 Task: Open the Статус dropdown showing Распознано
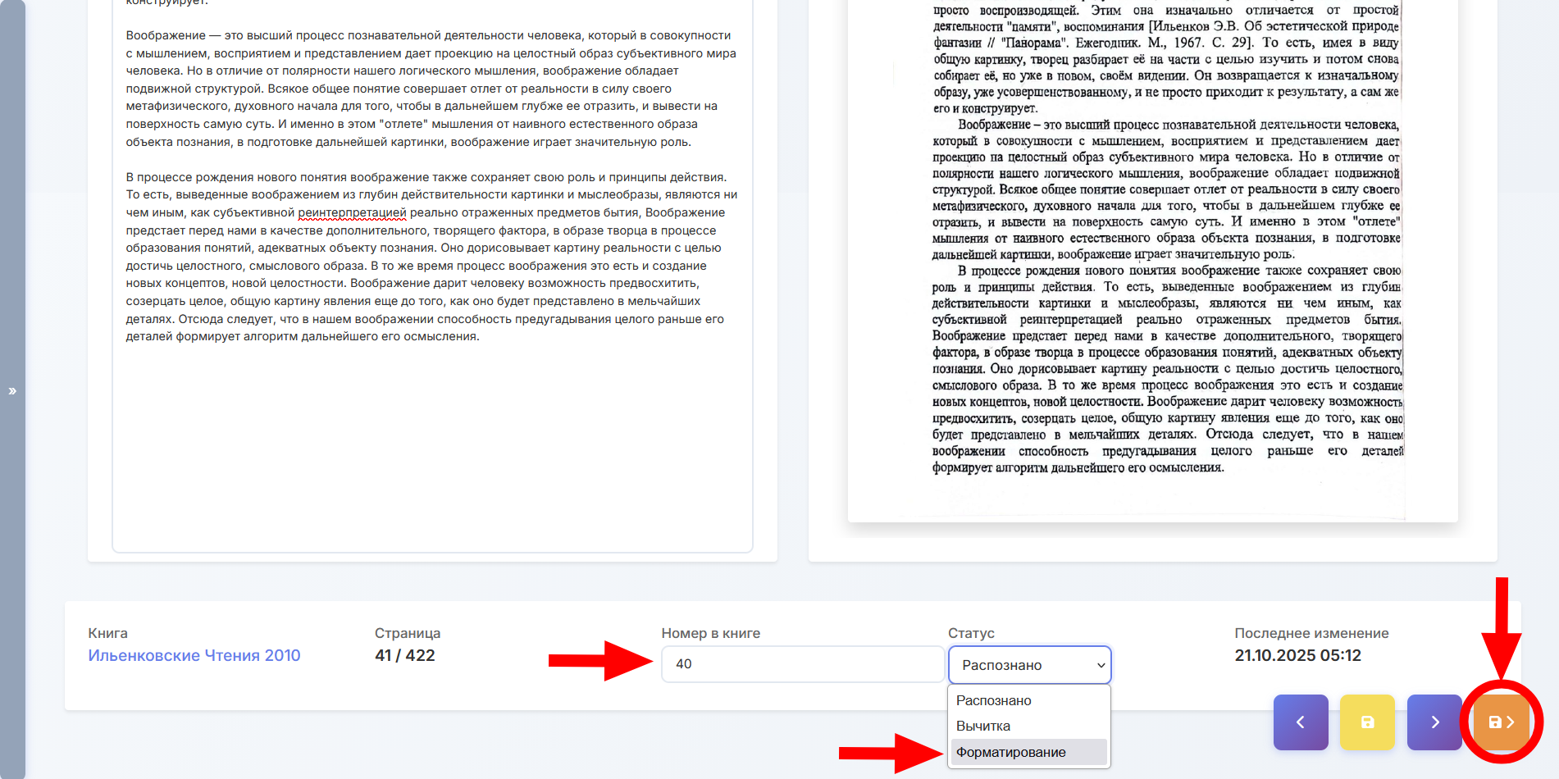[1029, 665]
